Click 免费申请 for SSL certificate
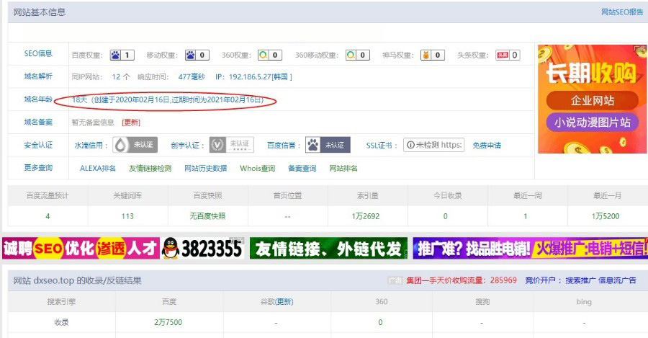The image size is (648, 338). [x=487, y=146]
